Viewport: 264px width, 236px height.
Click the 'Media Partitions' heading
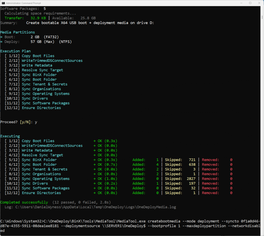(18, 32)
